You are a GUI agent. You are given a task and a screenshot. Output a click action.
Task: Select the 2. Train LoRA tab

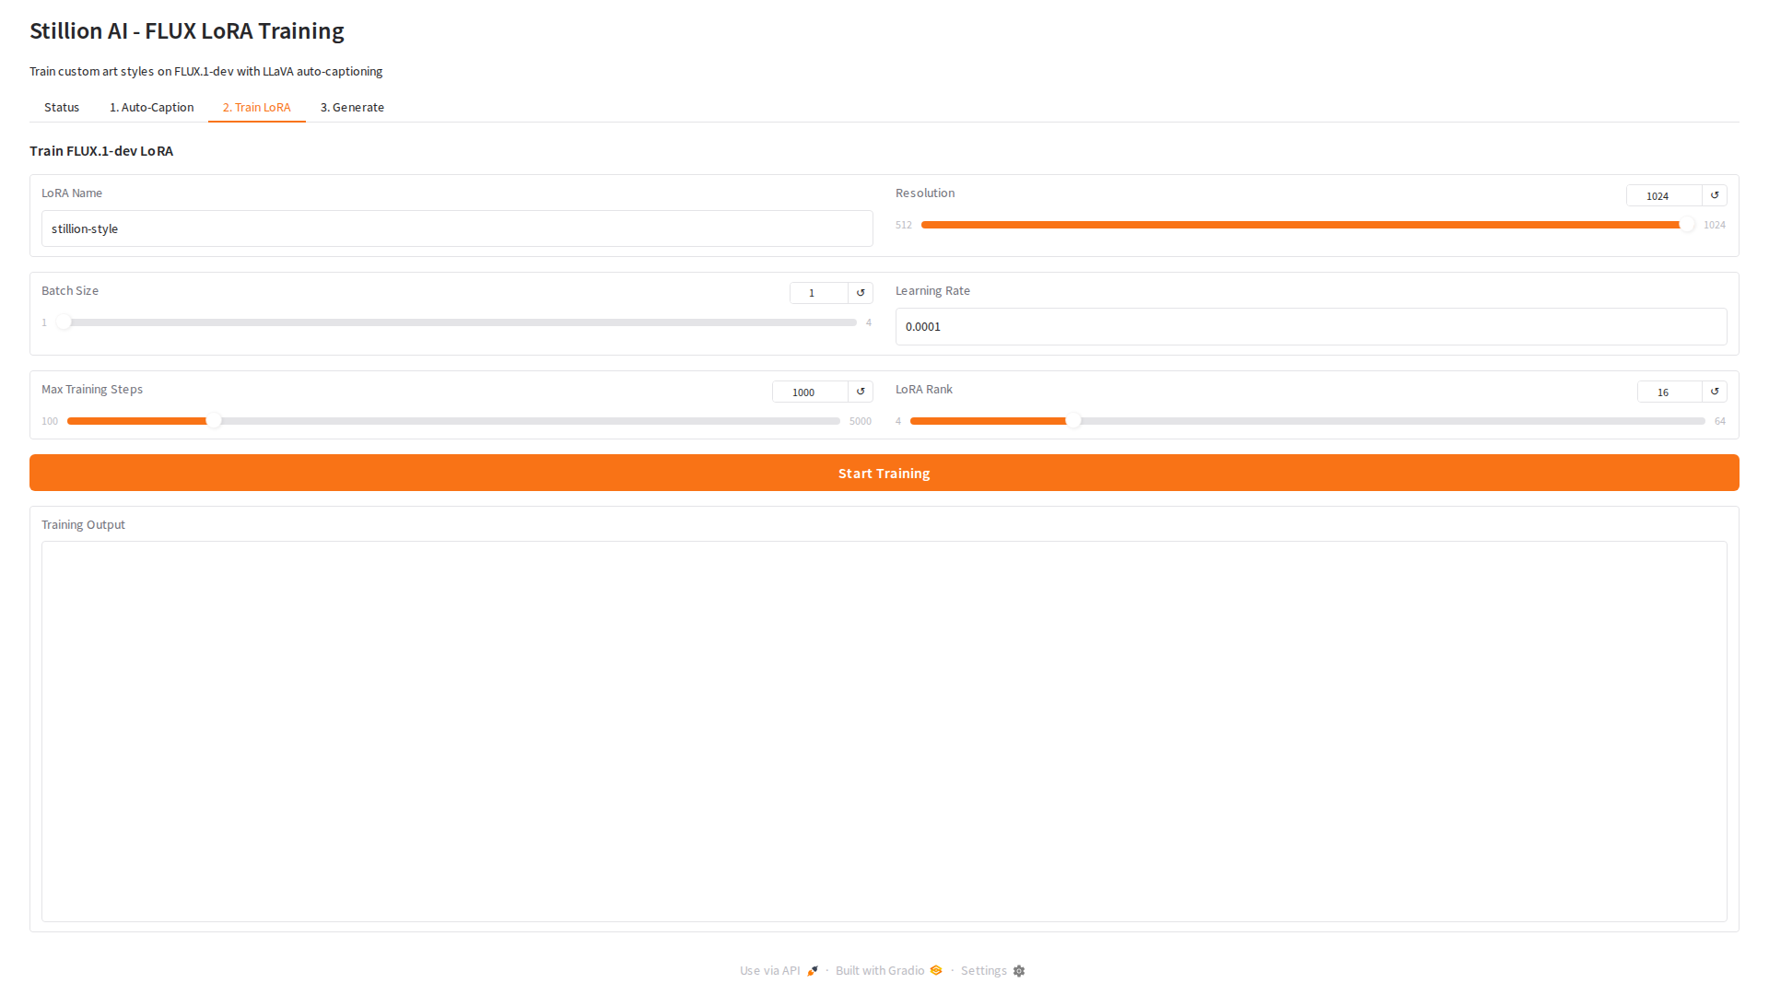tap(256, 108)
